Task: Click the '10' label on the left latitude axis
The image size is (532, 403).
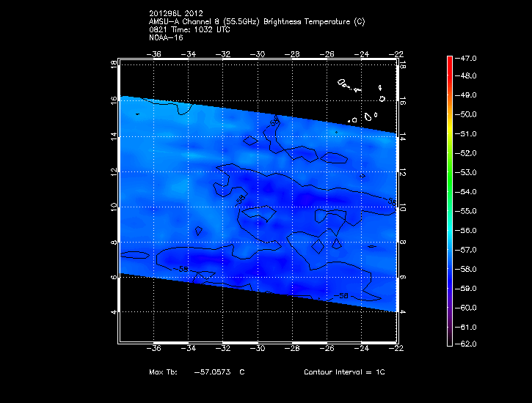Action: 114,207
